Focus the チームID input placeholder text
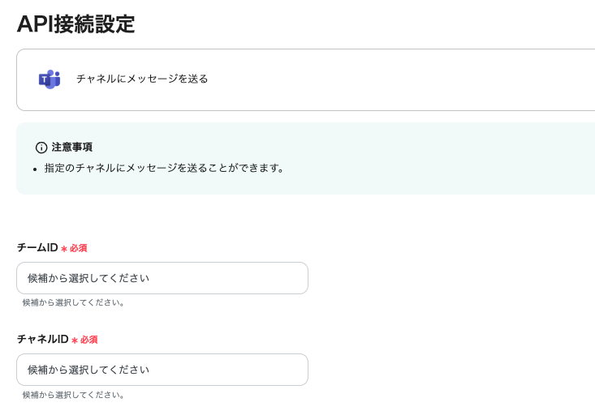The width and height of the screenshot is (595, 411). pyautogui.click(x=88, y=278)
